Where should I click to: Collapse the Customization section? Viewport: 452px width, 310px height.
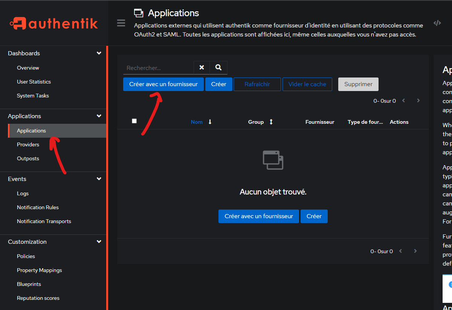point(99,242)
